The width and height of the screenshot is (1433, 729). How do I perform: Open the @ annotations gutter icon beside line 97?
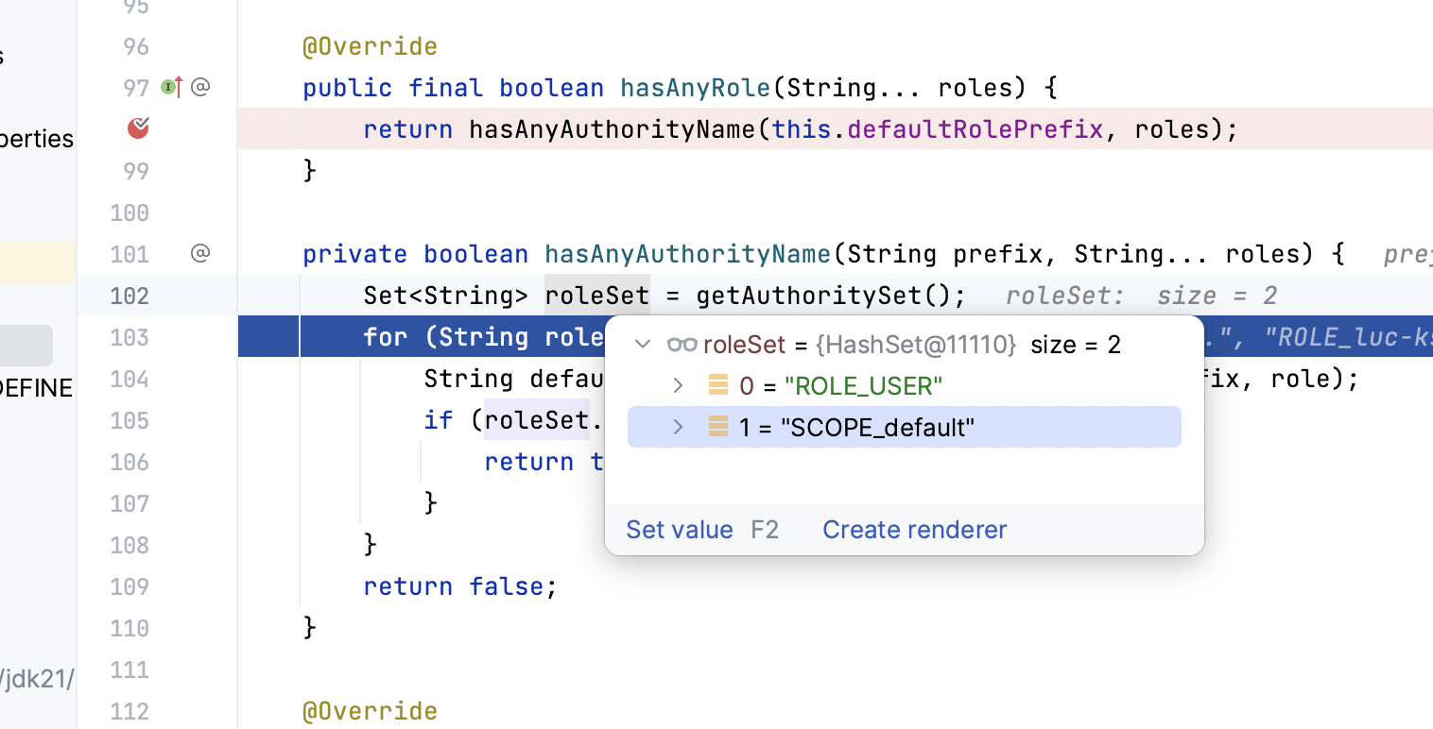(200, 87)
